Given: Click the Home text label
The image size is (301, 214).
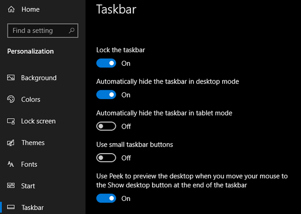Looking at the screenshot, I should tap(30, 10).
